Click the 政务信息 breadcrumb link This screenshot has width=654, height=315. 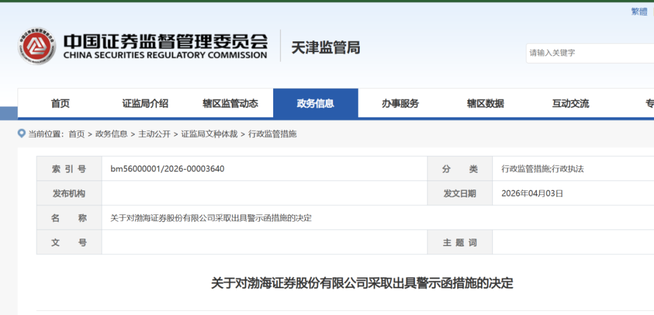click(x=111, y=134)
